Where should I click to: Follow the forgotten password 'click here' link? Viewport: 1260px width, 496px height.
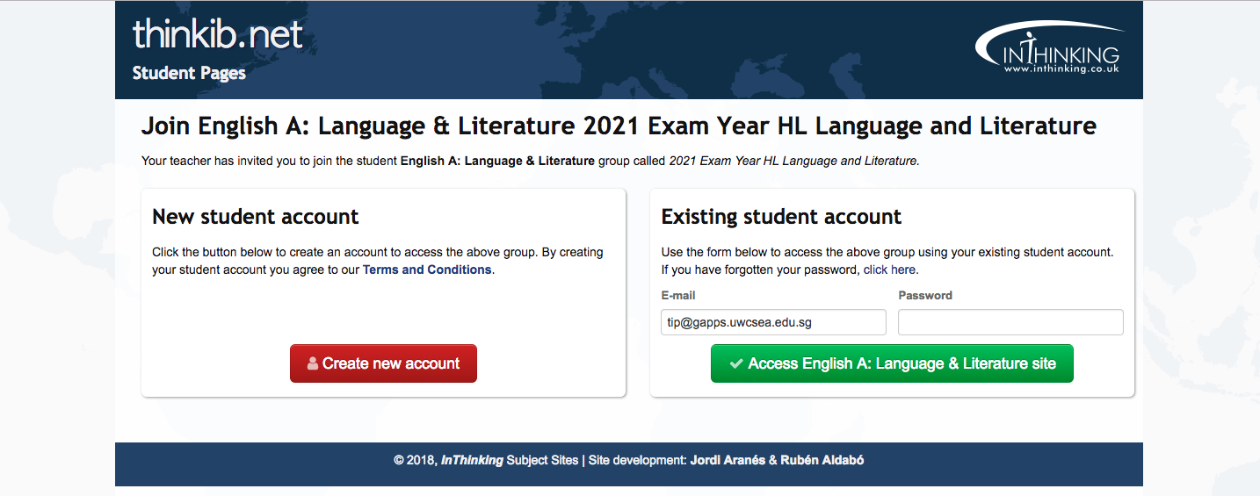click(x=889, y=270)
